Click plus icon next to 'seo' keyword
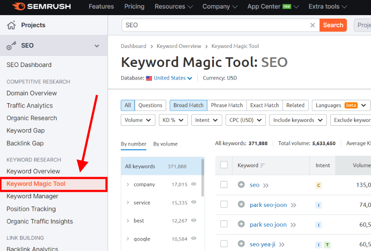 pos(241,184)
